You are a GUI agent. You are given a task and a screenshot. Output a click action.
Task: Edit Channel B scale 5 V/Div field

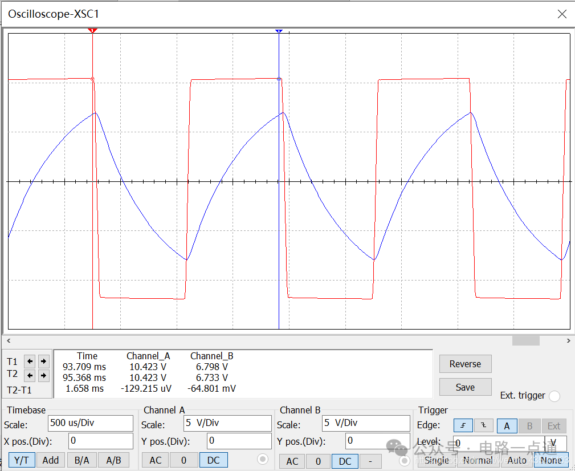(x=366, y=423)
